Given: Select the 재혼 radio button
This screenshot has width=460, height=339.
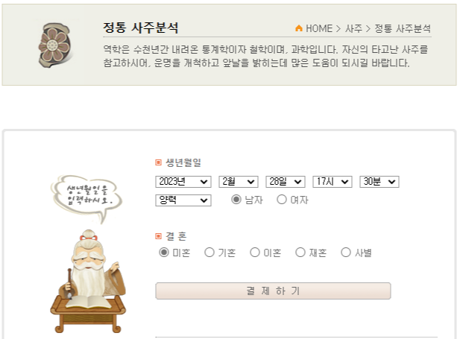Looking at the screenshot, I should click(x=300, y=252).
